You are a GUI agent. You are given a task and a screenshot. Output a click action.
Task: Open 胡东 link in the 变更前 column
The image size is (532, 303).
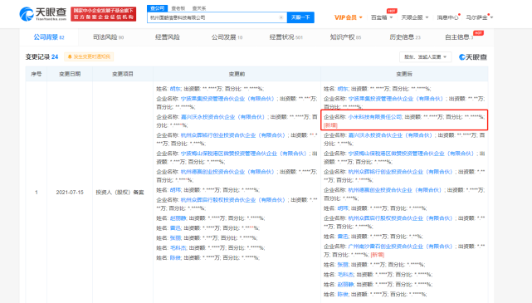tap(175, 89)
